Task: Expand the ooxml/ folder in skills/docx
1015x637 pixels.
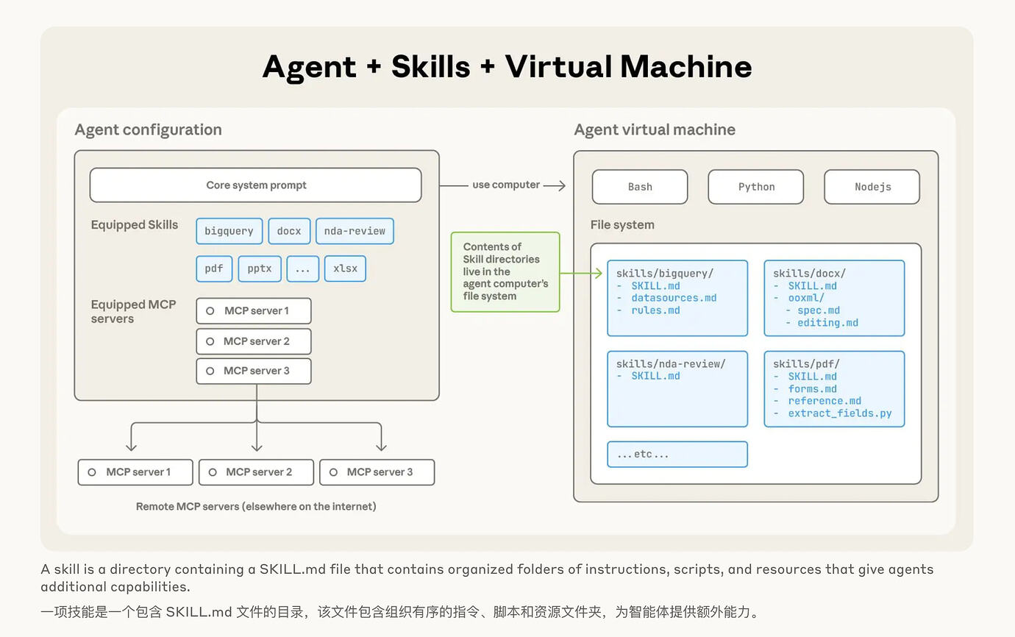Action: [x=805, y=298]
